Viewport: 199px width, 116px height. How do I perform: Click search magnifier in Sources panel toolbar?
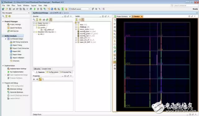pyautogui.click(x=34, y=20)
